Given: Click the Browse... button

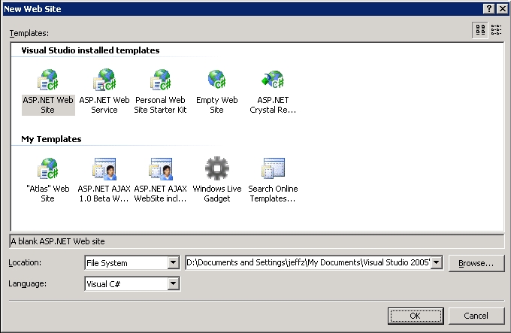Looking at the screenshot, I should click(x=476, y=263).
